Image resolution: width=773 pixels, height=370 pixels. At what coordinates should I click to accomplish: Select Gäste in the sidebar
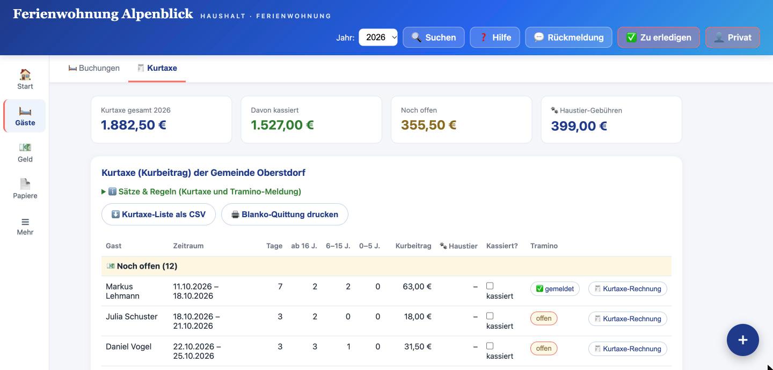(x=25, y=116)
